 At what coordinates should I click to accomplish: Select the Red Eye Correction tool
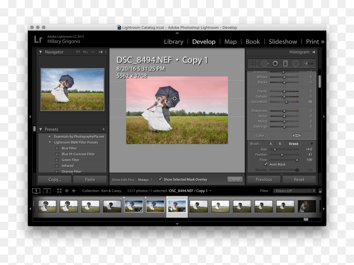point(275,64)
